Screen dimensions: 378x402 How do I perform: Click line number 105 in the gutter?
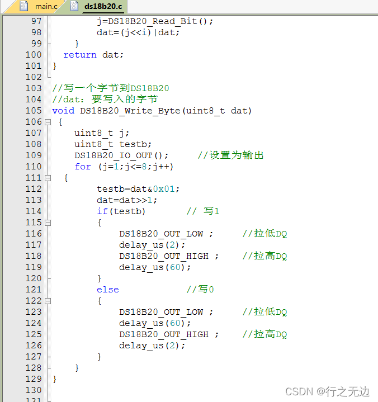pos(34,111)
